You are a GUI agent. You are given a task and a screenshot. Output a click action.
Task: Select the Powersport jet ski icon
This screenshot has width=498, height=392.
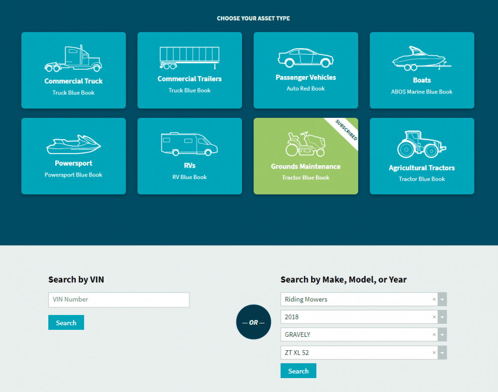pyautogui.click(x=73, y=144)
